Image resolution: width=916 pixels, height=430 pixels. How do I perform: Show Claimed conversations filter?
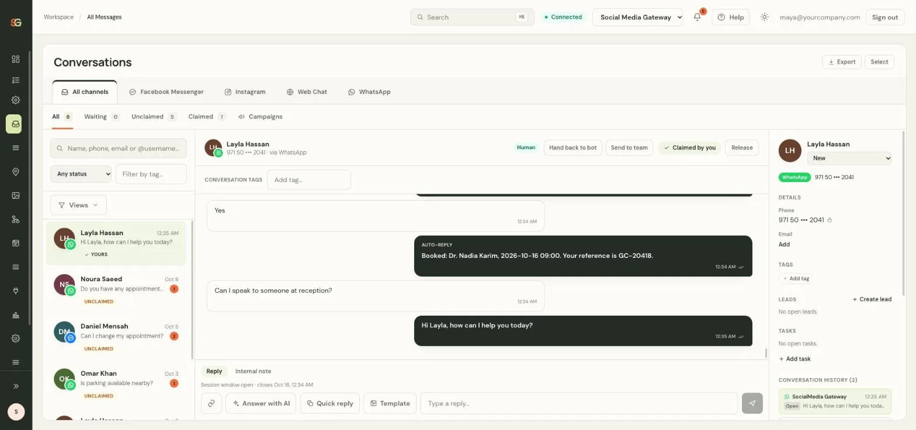[207, 117]
